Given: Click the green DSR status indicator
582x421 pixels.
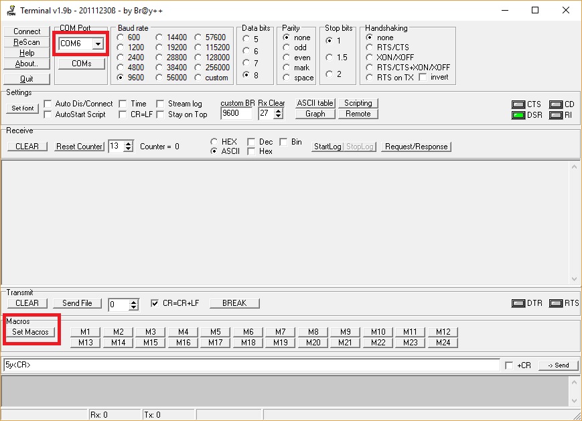Looking at the screenshot, I should point(518,115).
